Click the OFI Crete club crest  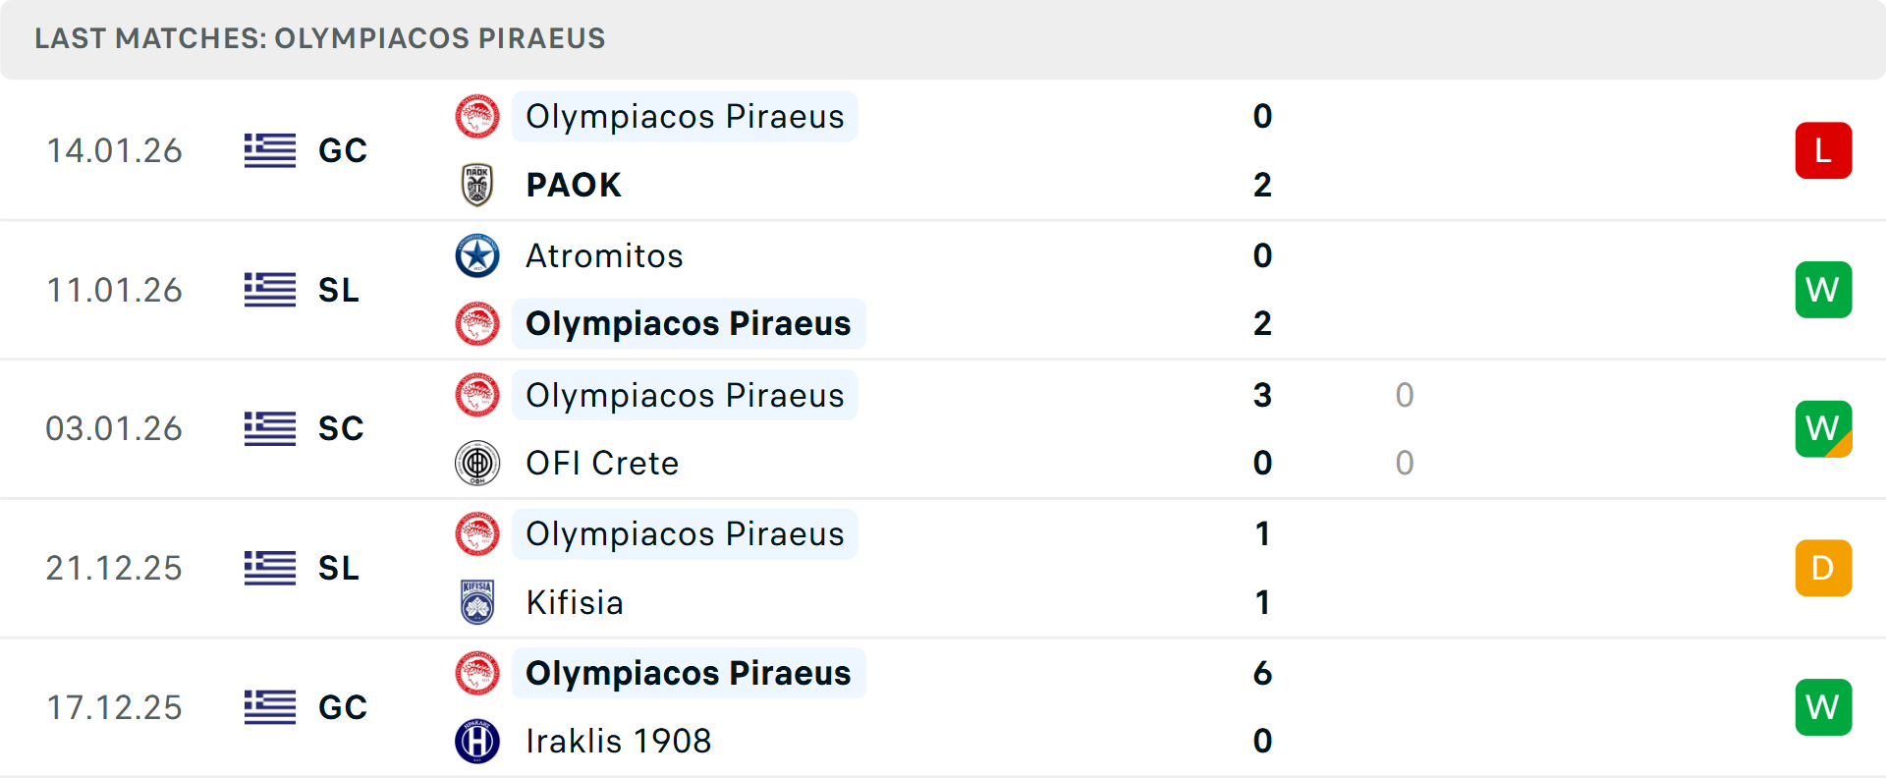477,463
